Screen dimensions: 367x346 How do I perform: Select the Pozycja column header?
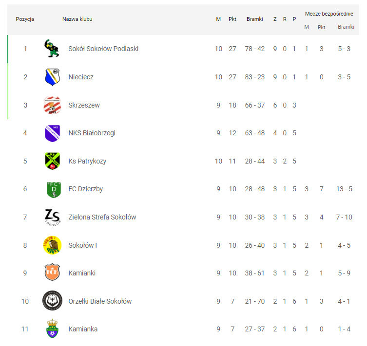pyautogui.click(x=25, y=19)
